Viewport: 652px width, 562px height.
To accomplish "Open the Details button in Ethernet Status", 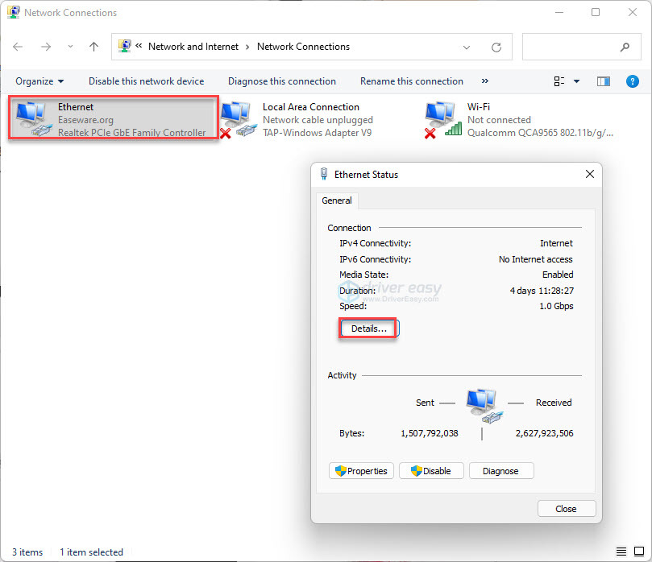I will click(368, 329).
